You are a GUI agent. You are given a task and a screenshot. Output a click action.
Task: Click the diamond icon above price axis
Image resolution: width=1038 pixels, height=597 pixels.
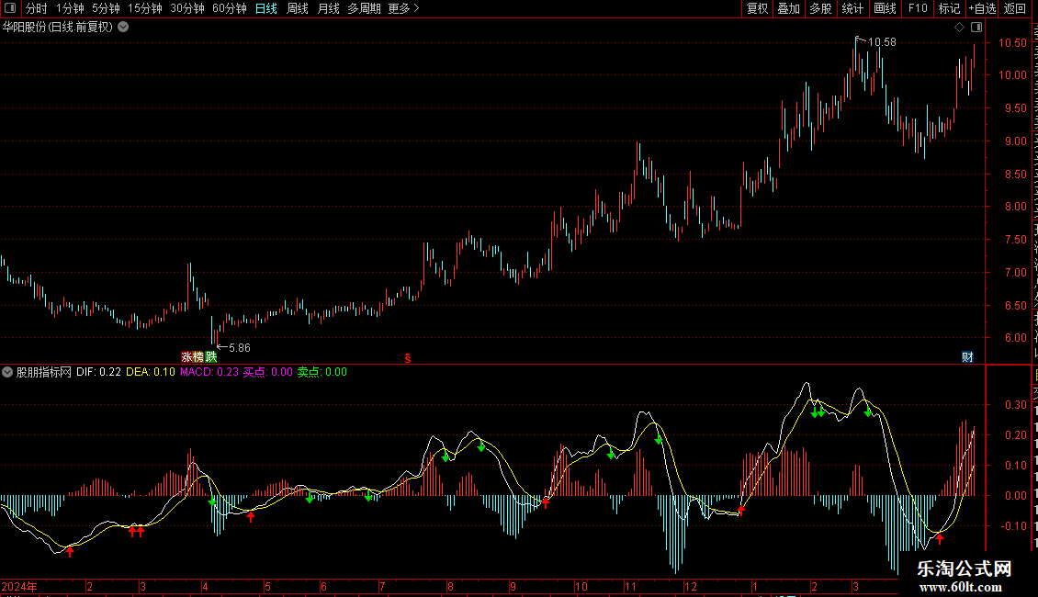959,28
